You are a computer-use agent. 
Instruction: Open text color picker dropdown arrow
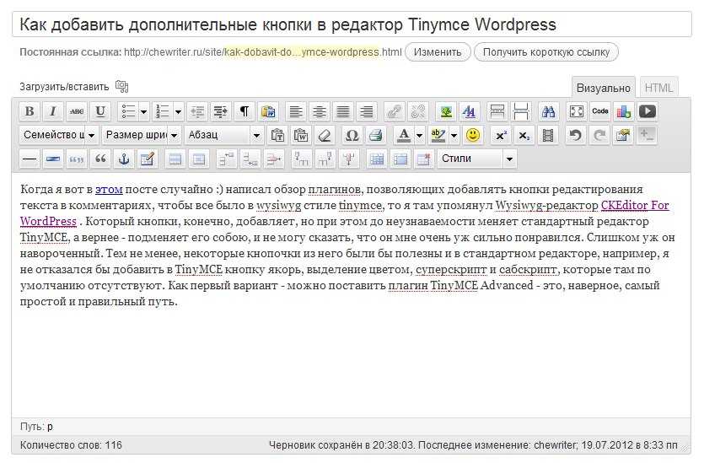pyautogui.click(x=419, y=135)
